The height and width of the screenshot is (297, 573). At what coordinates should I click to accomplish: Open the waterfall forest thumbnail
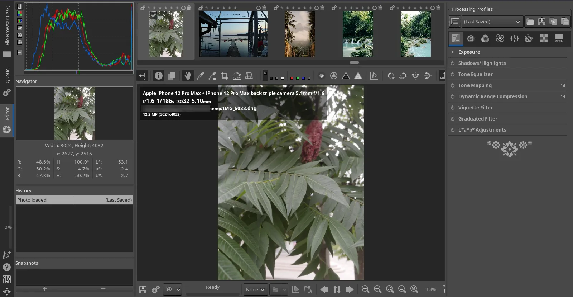358,34
